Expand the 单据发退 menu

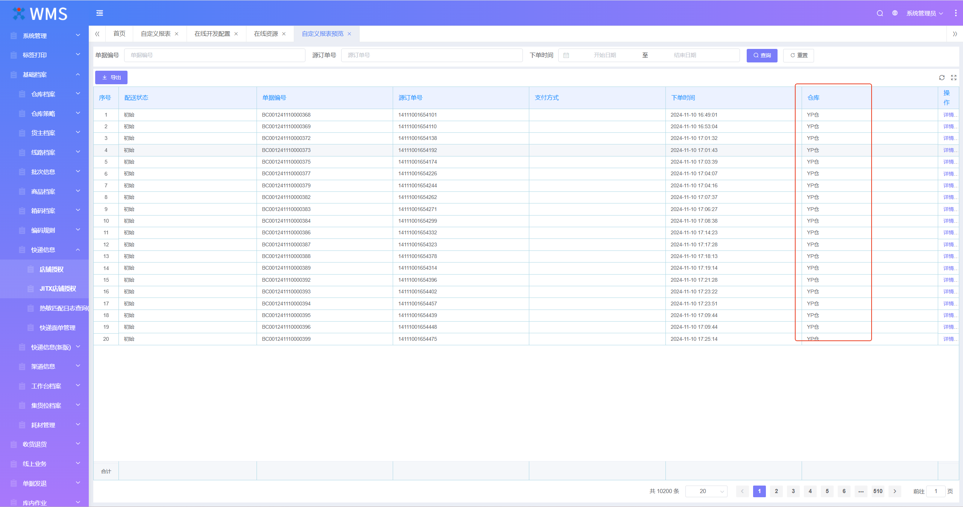pyautogui.click(x=44, y=483)
